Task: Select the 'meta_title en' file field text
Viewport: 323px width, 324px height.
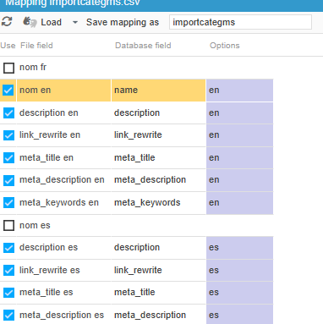Action: point(47,157)
